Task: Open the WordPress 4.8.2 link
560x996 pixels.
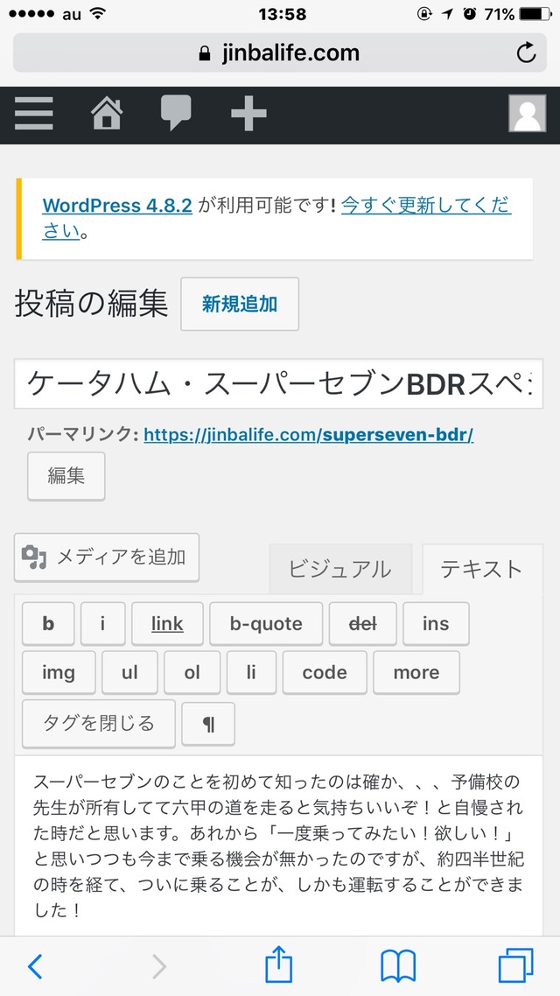Action: pyautogui.click(x=117, y=206)
